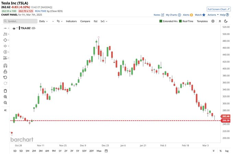Select the 5Y time range

(x=78, y=151)
